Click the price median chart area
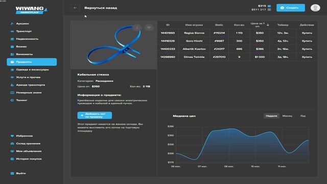 coord(242,145)
